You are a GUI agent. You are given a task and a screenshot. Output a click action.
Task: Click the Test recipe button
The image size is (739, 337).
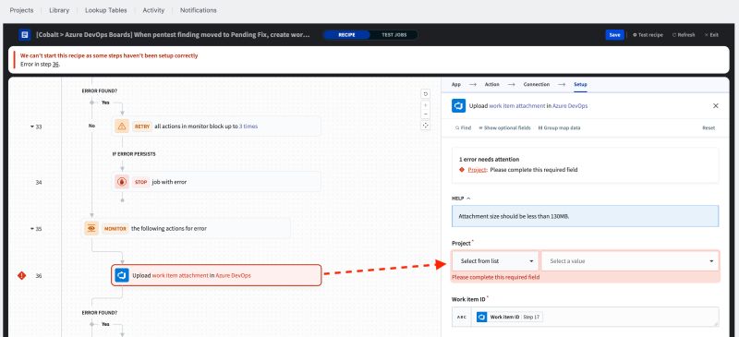pyautogui.click(x=648, y=35)
